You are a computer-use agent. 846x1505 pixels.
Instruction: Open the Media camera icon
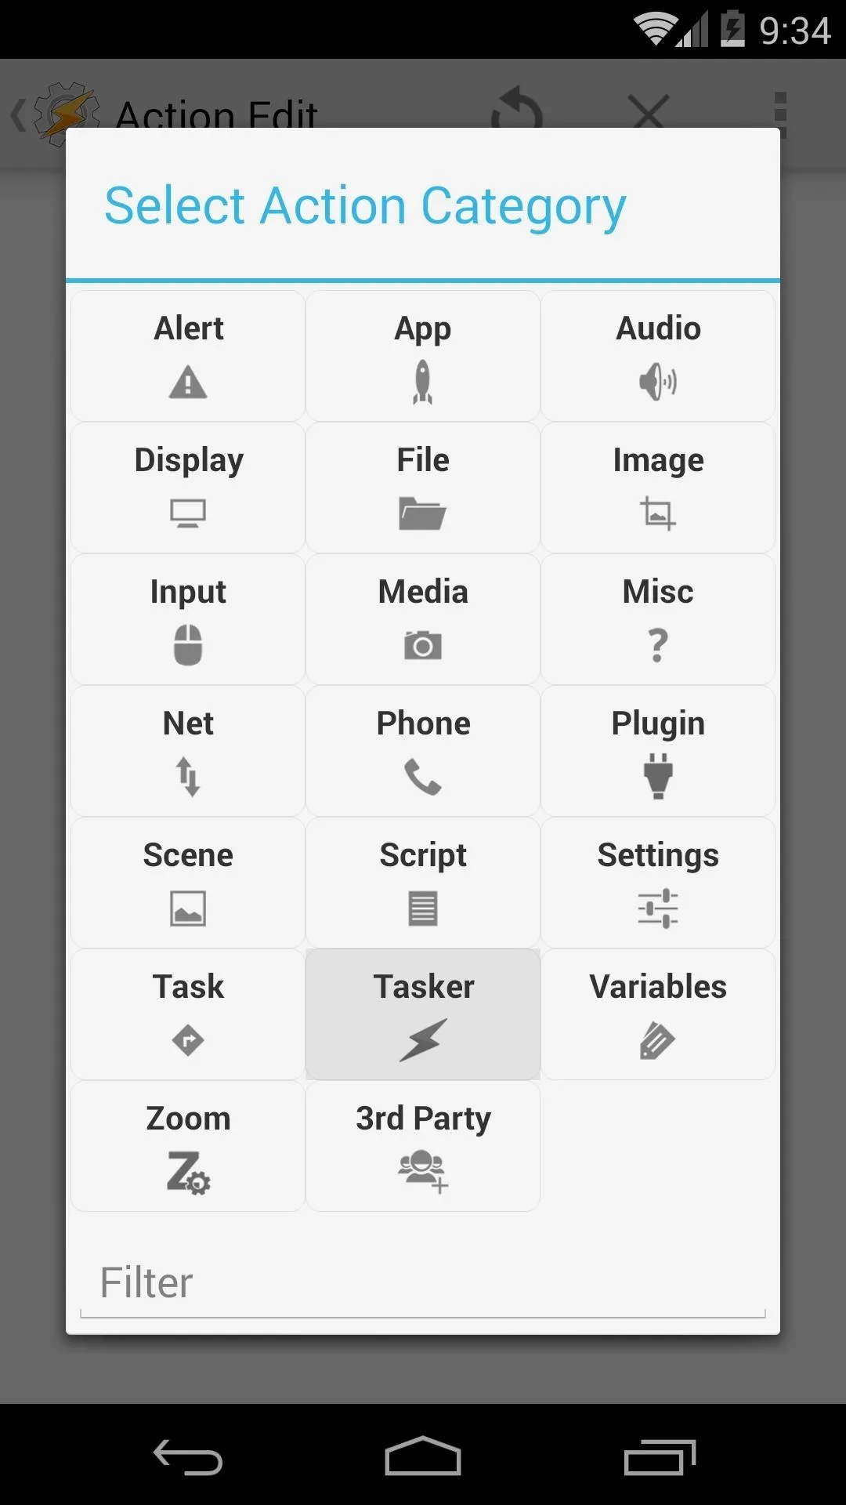coord(423,645)
